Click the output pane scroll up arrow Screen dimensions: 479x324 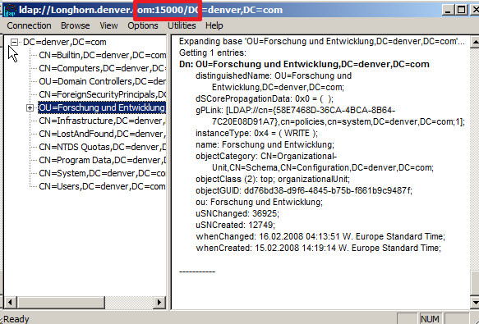[x=475, y=42]
